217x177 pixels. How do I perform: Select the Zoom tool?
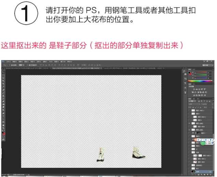point(4,128)
